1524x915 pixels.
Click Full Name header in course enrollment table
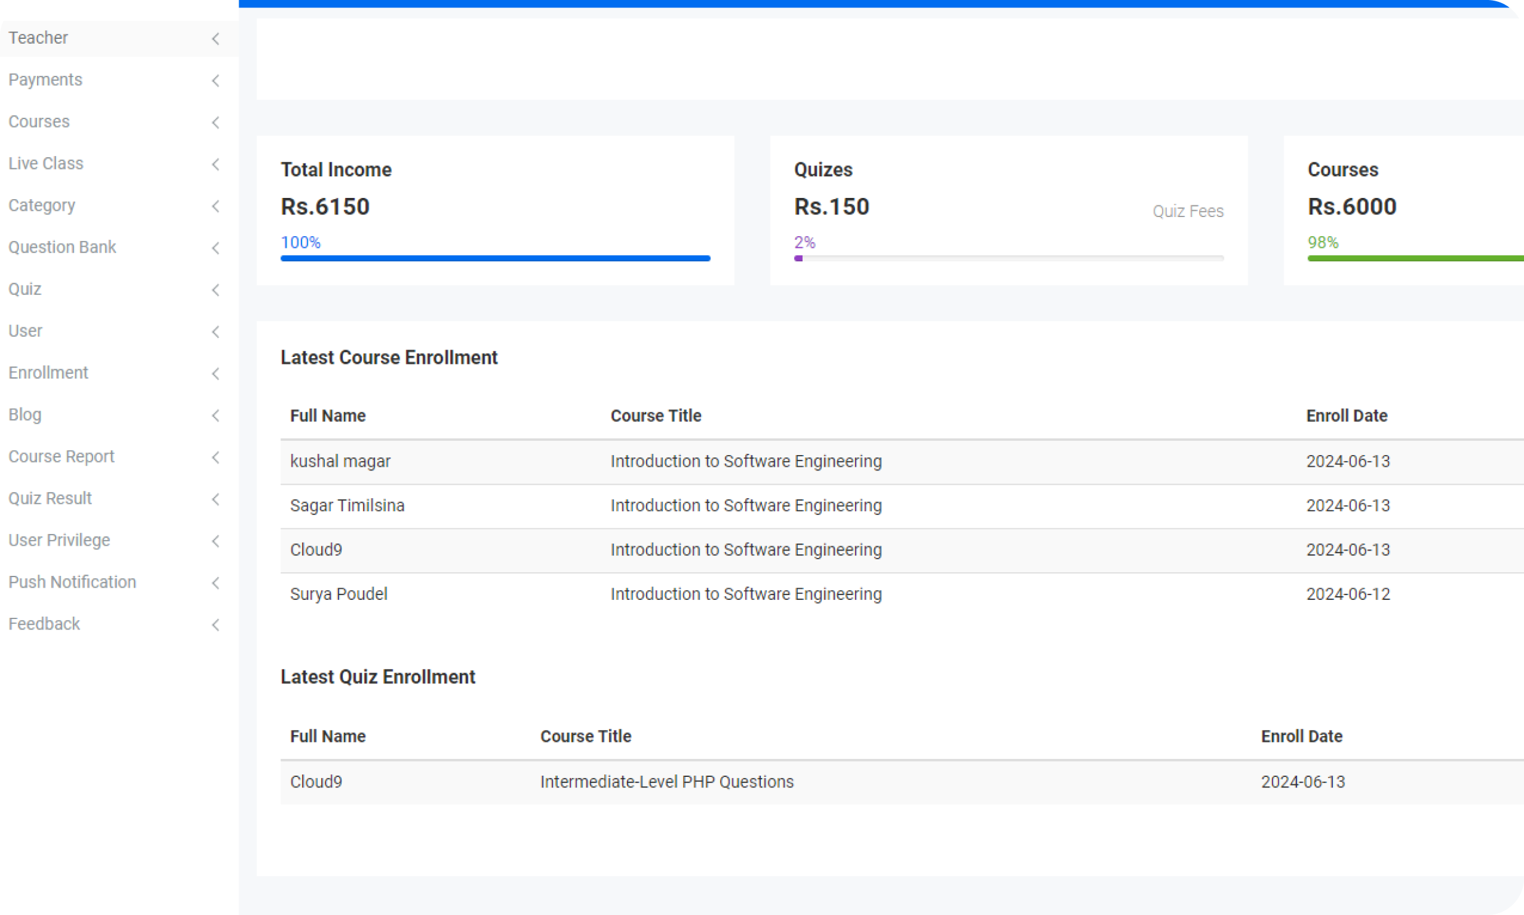[328, 416]
